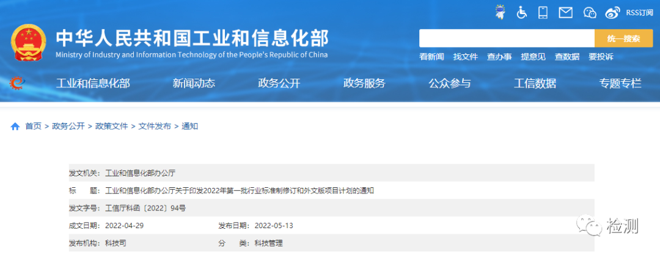660x255 pixels.
Task: Click 政务公开 in the breadcrumb
Action: [68, 126]
